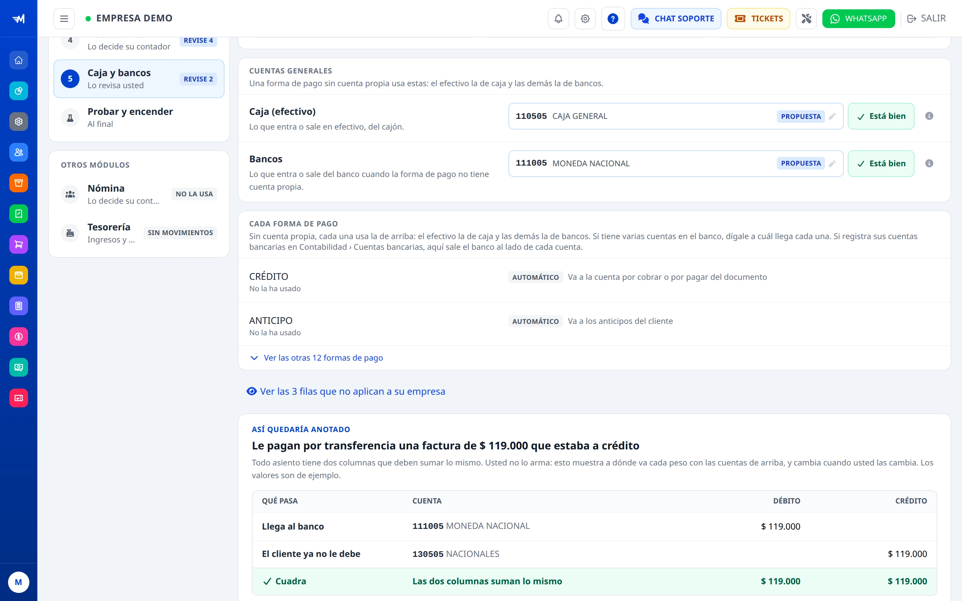This screenshot has width=962, height=601.
Task: Mark Caja (efectivo) as Está bien
Action: point(881,116)
